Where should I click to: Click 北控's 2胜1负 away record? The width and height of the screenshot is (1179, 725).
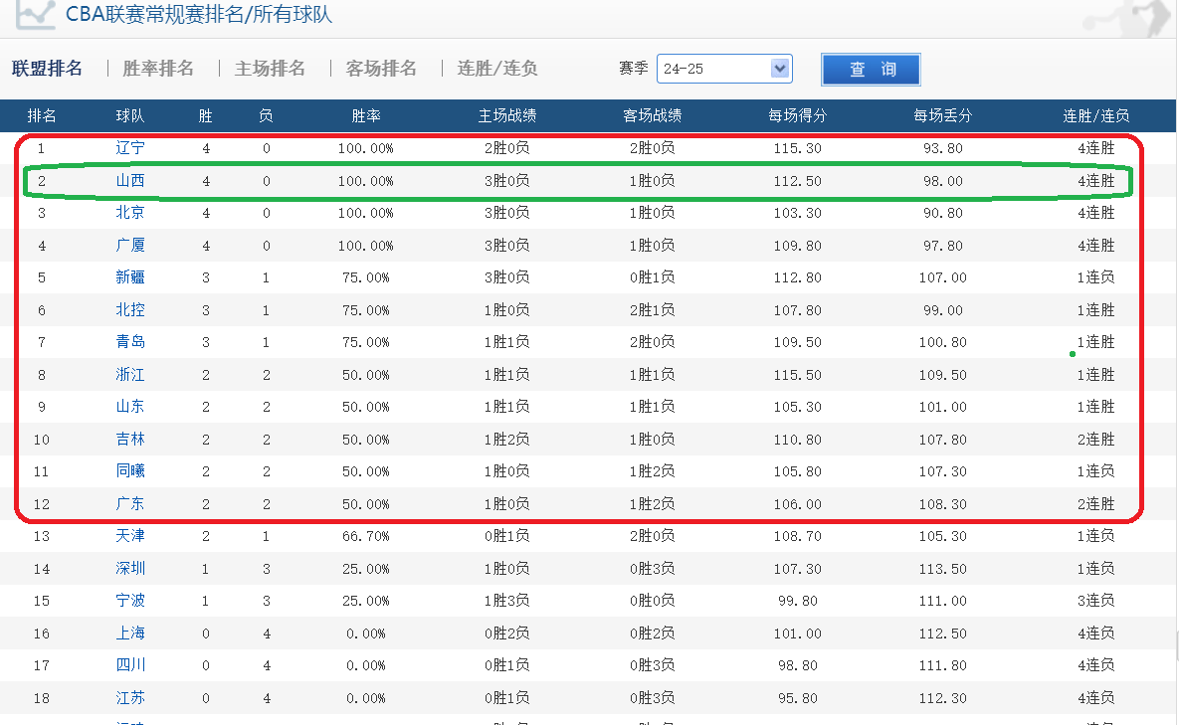[x=652, y=310]
